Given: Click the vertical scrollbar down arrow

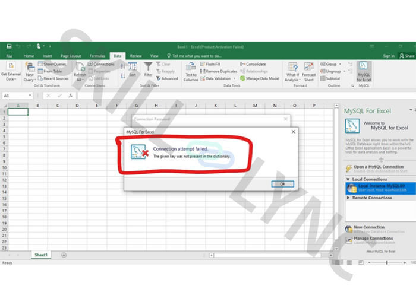Looking at the screenshot, I should pos(336,249).
